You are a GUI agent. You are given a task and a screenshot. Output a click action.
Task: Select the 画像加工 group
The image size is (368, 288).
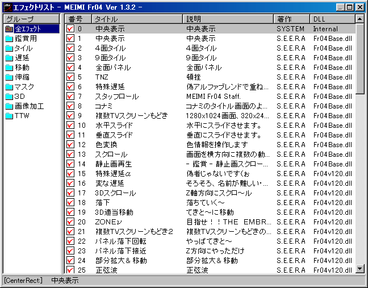tap(30, 106)
